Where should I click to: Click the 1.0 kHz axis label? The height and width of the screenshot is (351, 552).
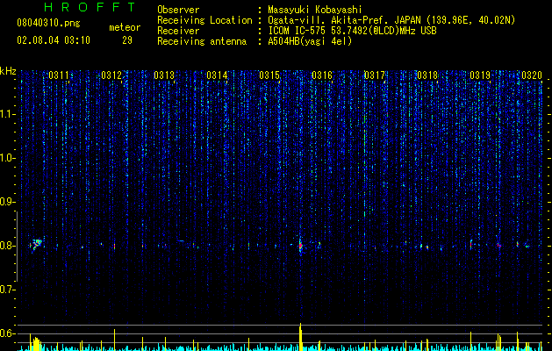pyautogui.click(x=8, y=158)
